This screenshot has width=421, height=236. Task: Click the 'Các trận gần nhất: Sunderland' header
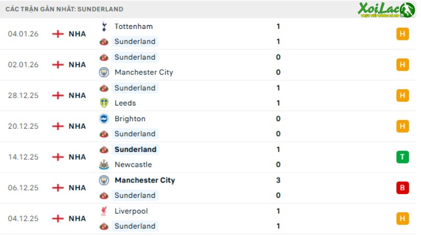click(64, 9)
